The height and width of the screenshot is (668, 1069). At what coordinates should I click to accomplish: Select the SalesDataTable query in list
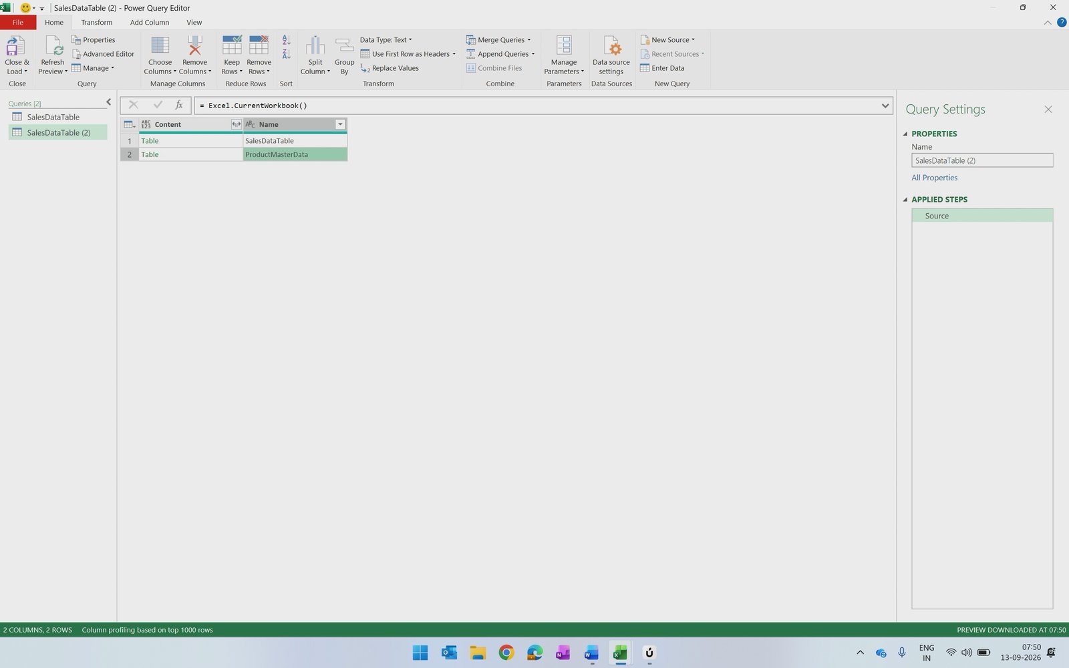(x=58, y=117)
